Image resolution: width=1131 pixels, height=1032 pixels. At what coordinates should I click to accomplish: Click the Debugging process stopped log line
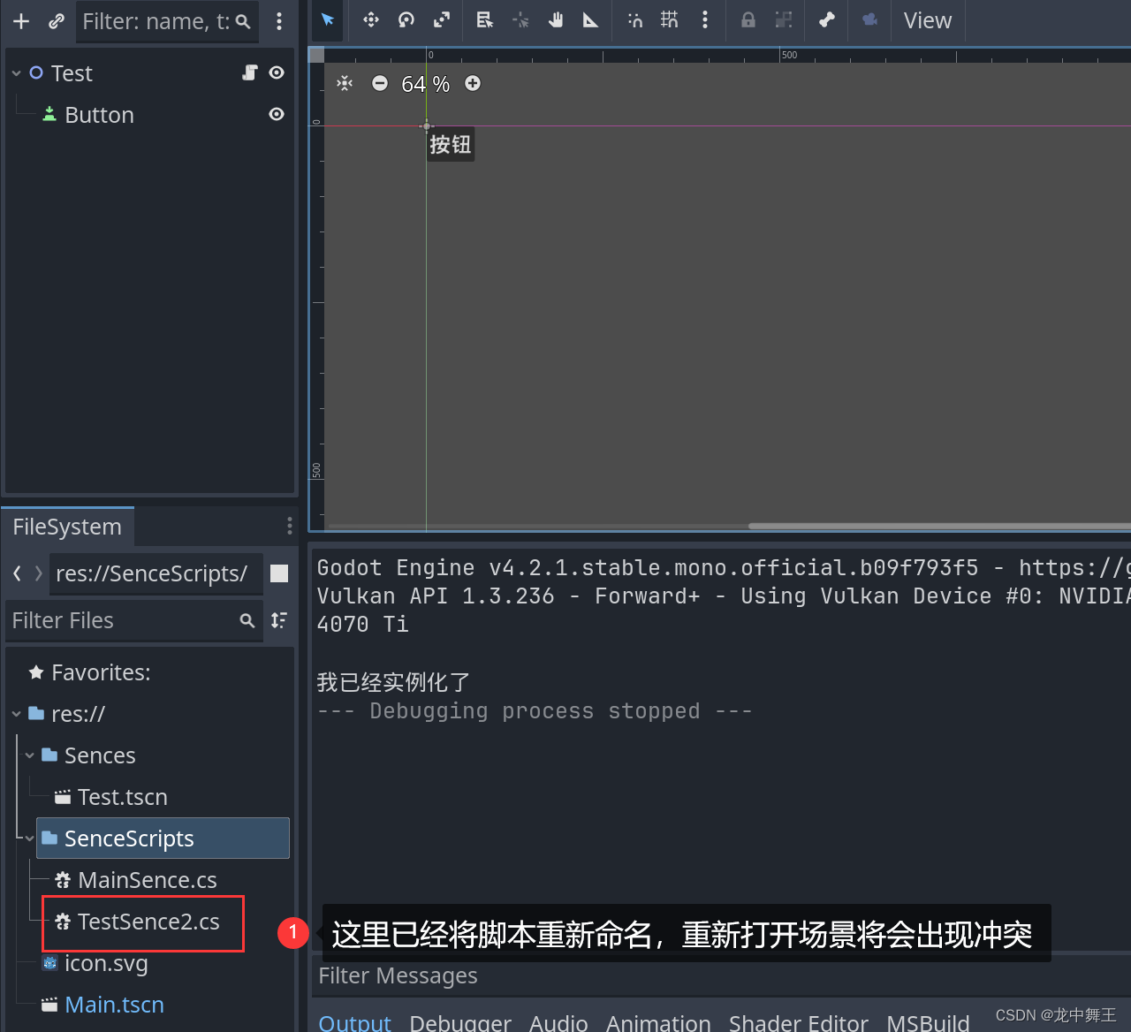(x=535, y=711)
